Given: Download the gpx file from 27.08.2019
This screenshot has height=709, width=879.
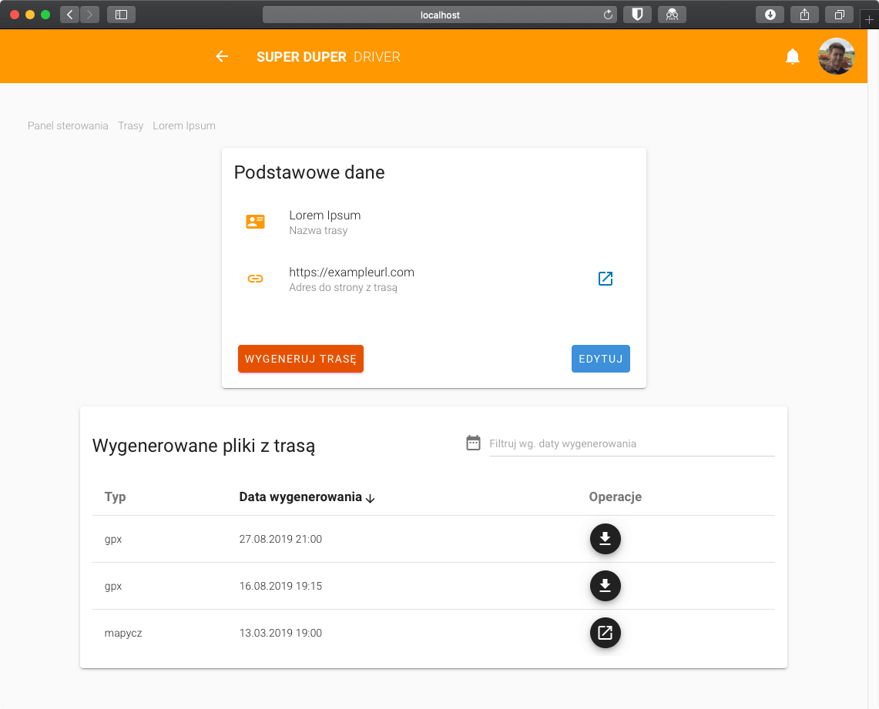Looking at the screenshot, I should (x=606, y=539).
